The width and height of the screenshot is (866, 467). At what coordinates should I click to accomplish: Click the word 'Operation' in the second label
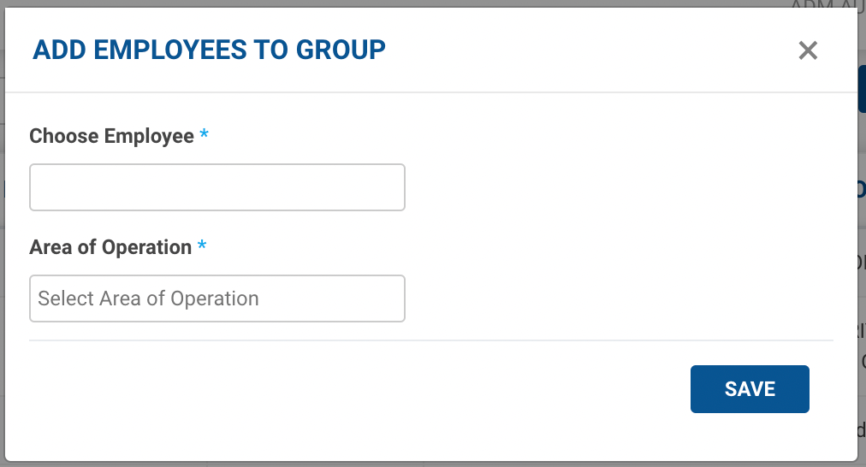pos(146,247)
